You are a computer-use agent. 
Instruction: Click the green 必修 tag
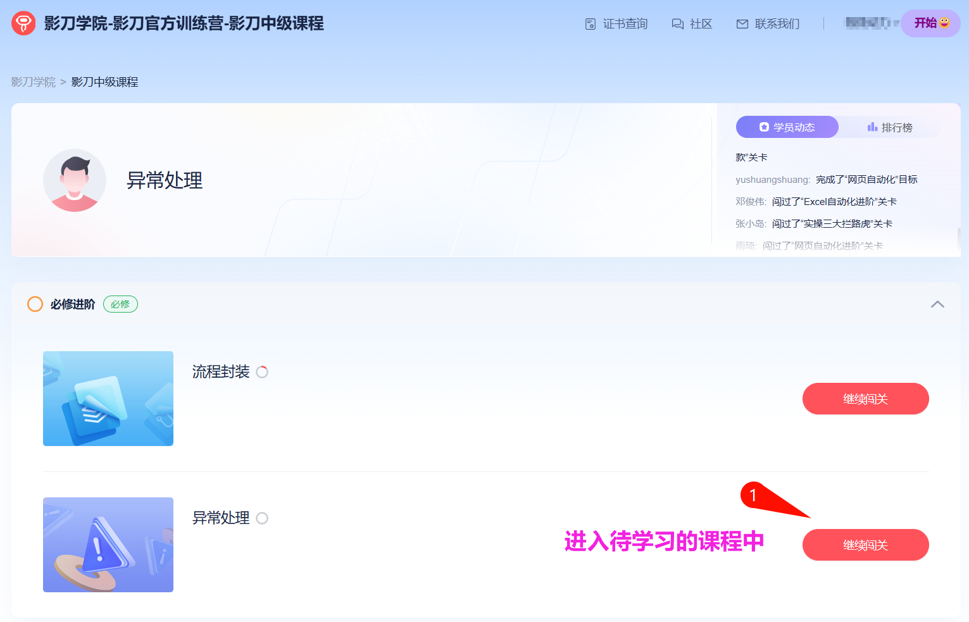(x=120, y=304)
